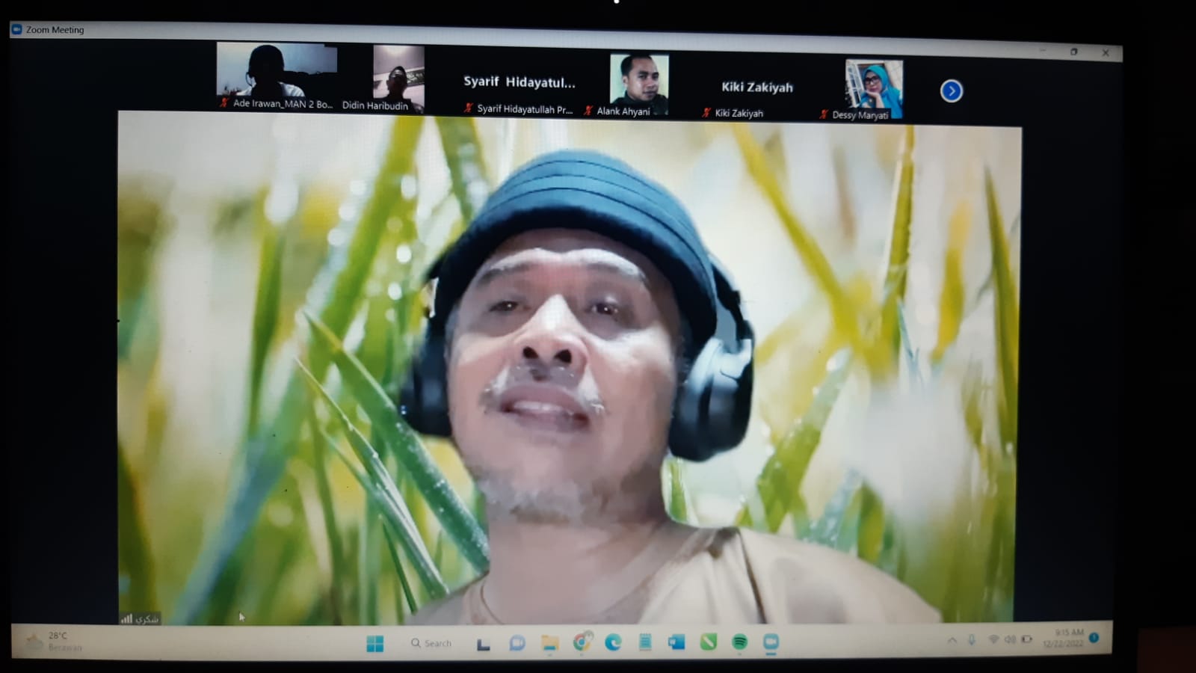Select Dessy Maryati video thumbnail

tap(874, 90)
